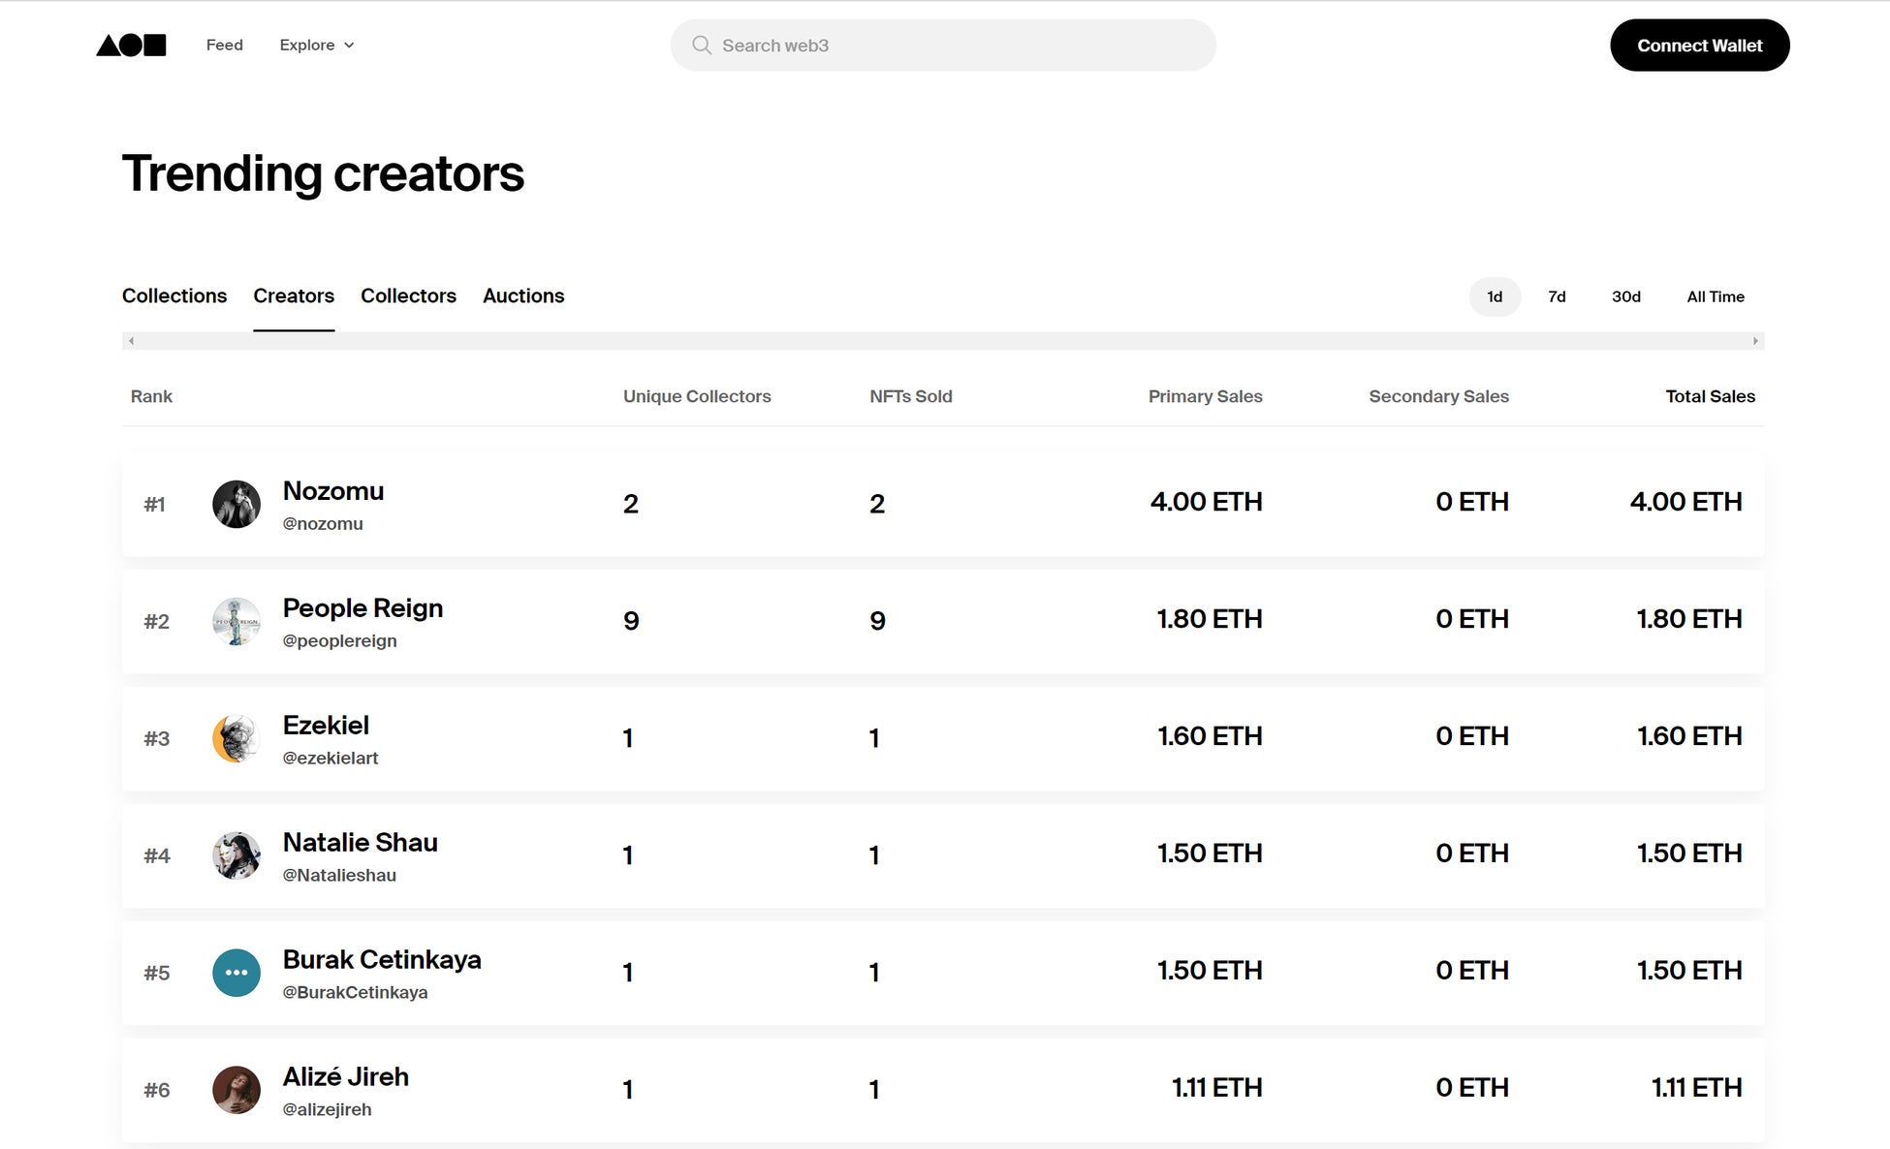Switch to the Collections tab
Screen dimensions: 1890x1149
(x=174, y=295)
